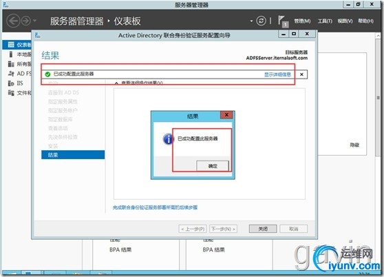Select the 文件和存储服务 sidebar icon
Viewport: 384px width, 277px height.
point(11,92)
